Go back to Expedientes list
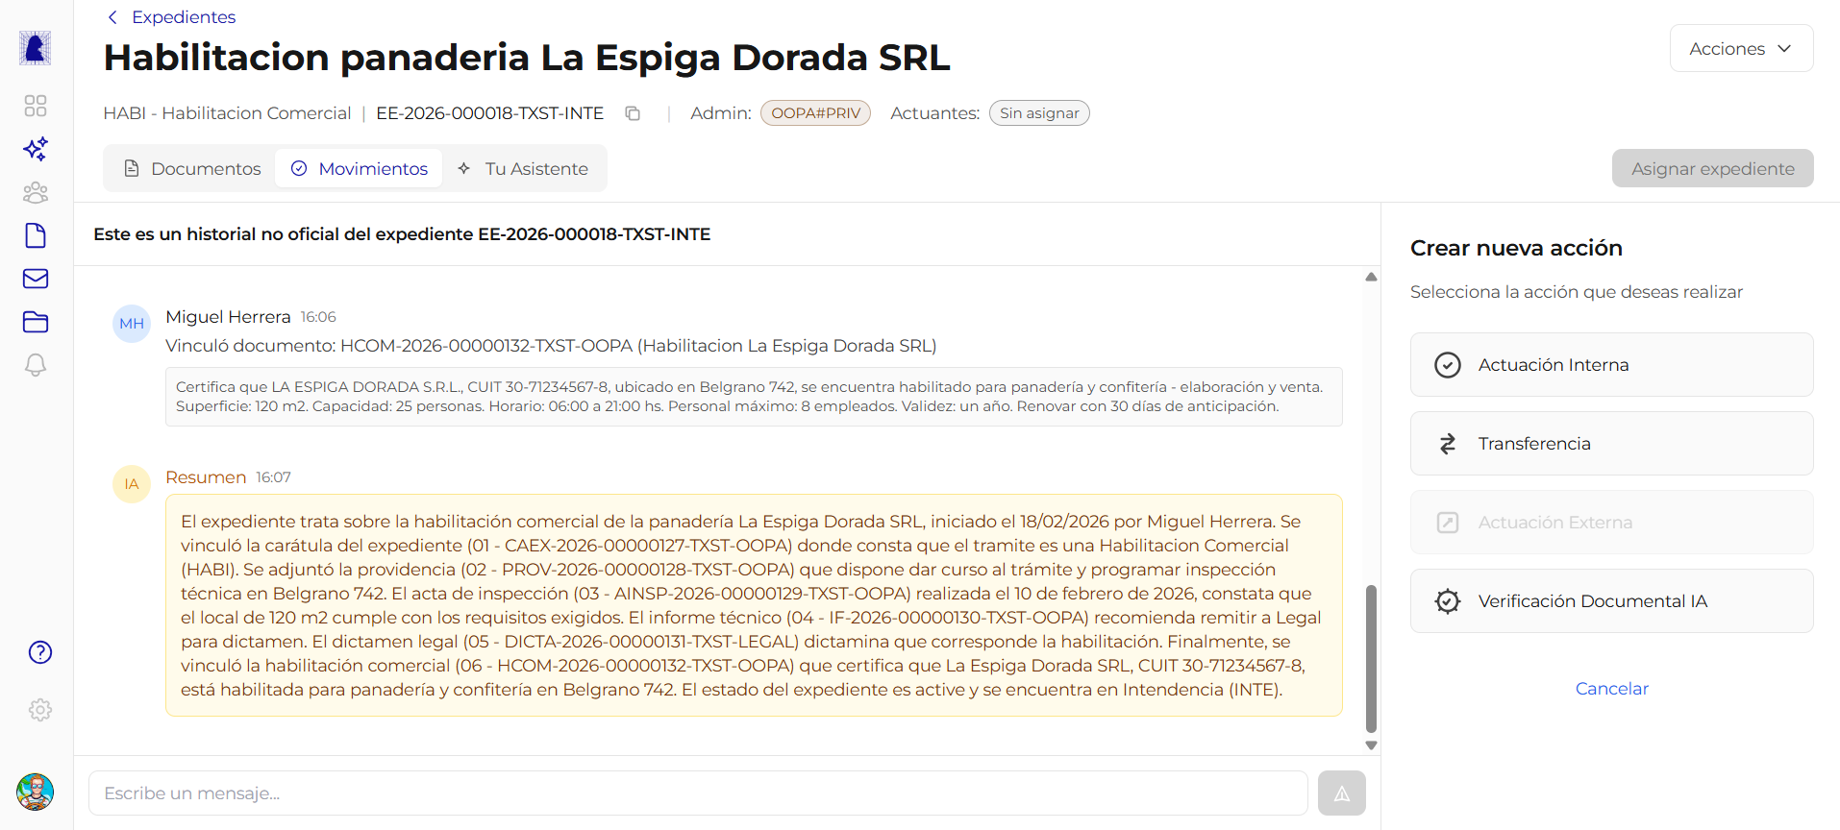The width and height of the screenshot is (1840, 830). tap(171, 17)
